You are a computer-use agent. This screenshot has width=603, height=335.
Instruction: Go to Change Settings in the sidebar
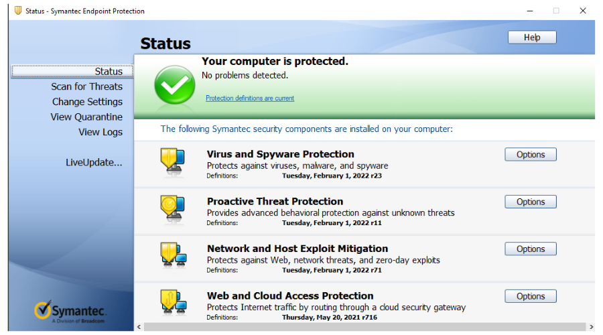(87, 102)
